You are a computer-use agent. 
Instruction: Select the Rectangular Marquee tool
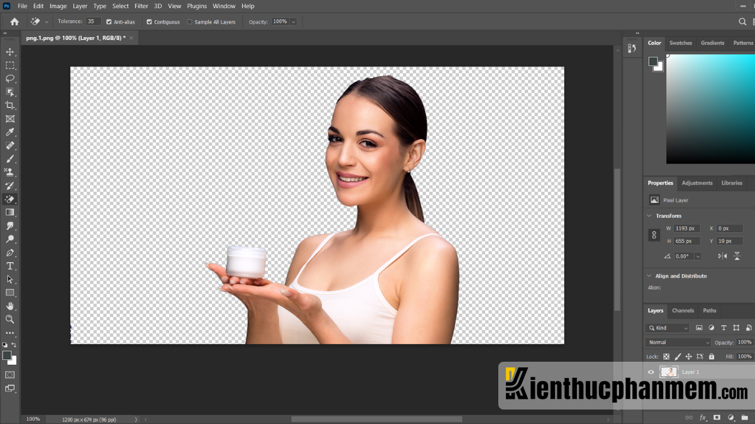[x=10, y=65]
